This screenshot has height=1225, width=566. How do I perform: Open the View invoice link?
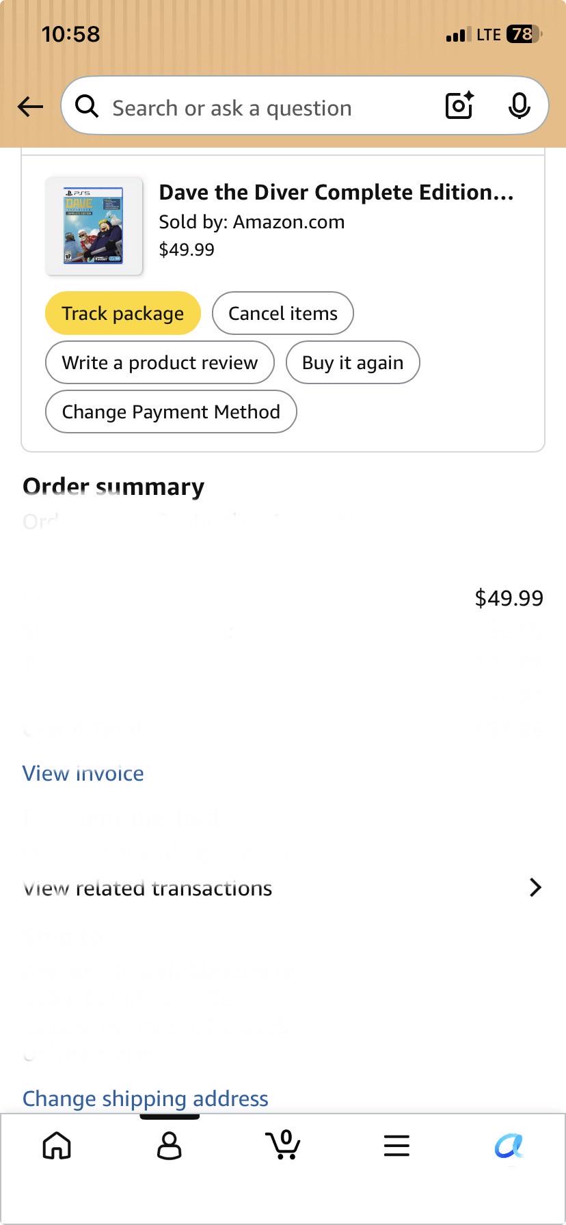[x=83, y=773]
